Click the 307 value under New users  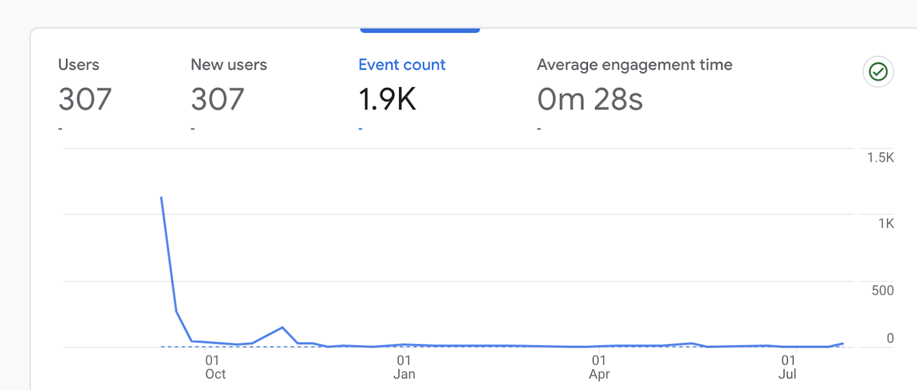click(218, 99)
